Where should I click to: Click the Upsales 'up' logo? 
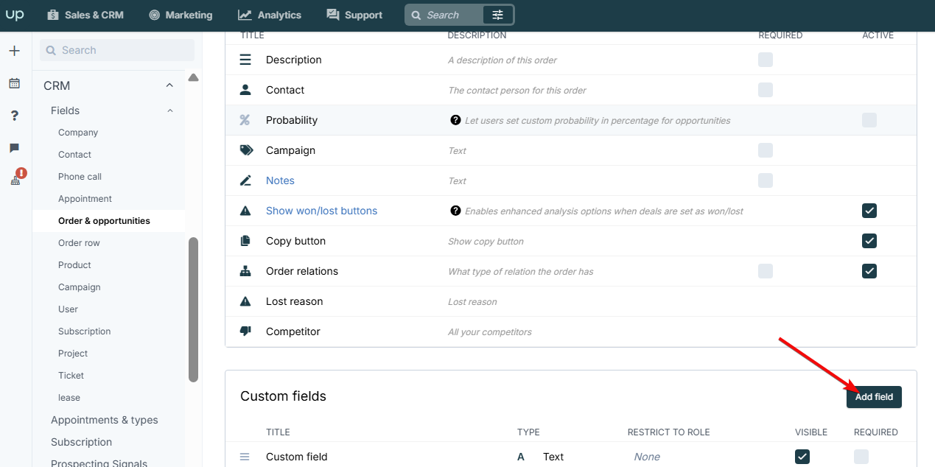pyautogui.click(x=15, y=15)
